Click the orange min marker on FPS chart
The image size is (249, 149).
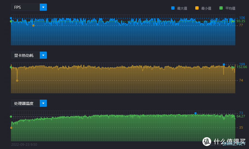33,26
